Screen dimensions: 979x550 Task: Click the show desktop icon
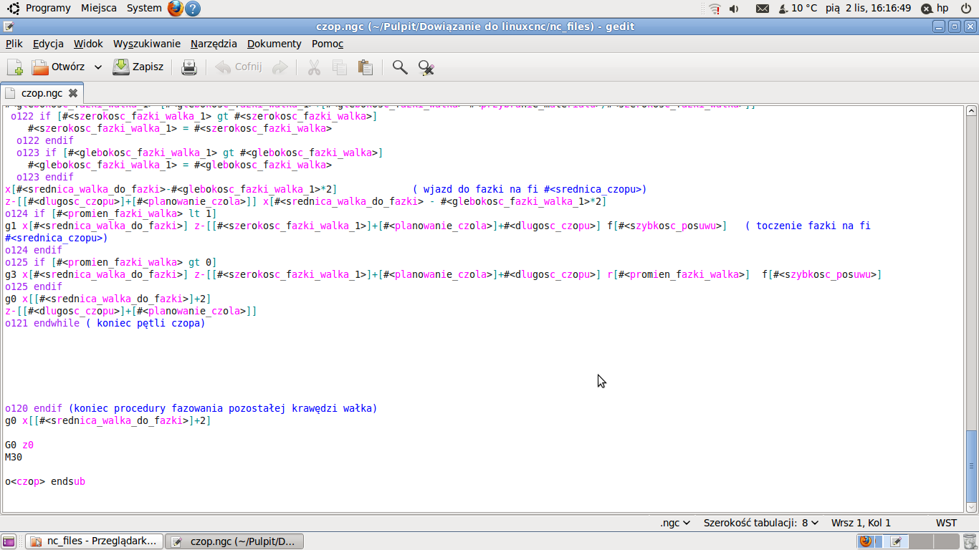click(9, 541)
